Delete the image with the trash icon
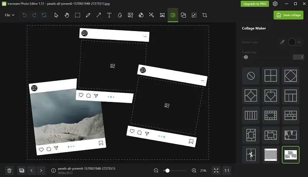Image resolution: width=308 pixels, height=177 pixels. 10,170
